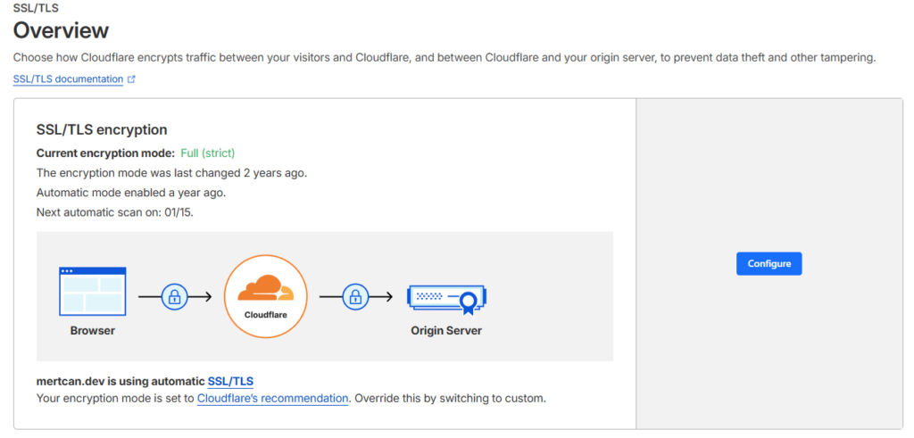Screen dimensions: 914x438
Task: Open the automatic SSL/TLS link
Action: coord(230,381)
